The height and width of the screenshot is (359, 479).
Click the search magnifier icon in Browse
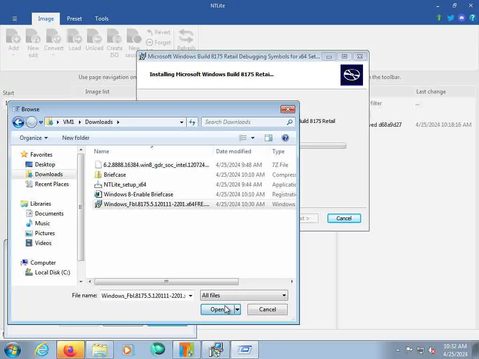point(290,122)
